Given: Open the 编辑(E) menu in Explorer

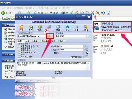Looking at the screenshot, I should pos(18,8).
